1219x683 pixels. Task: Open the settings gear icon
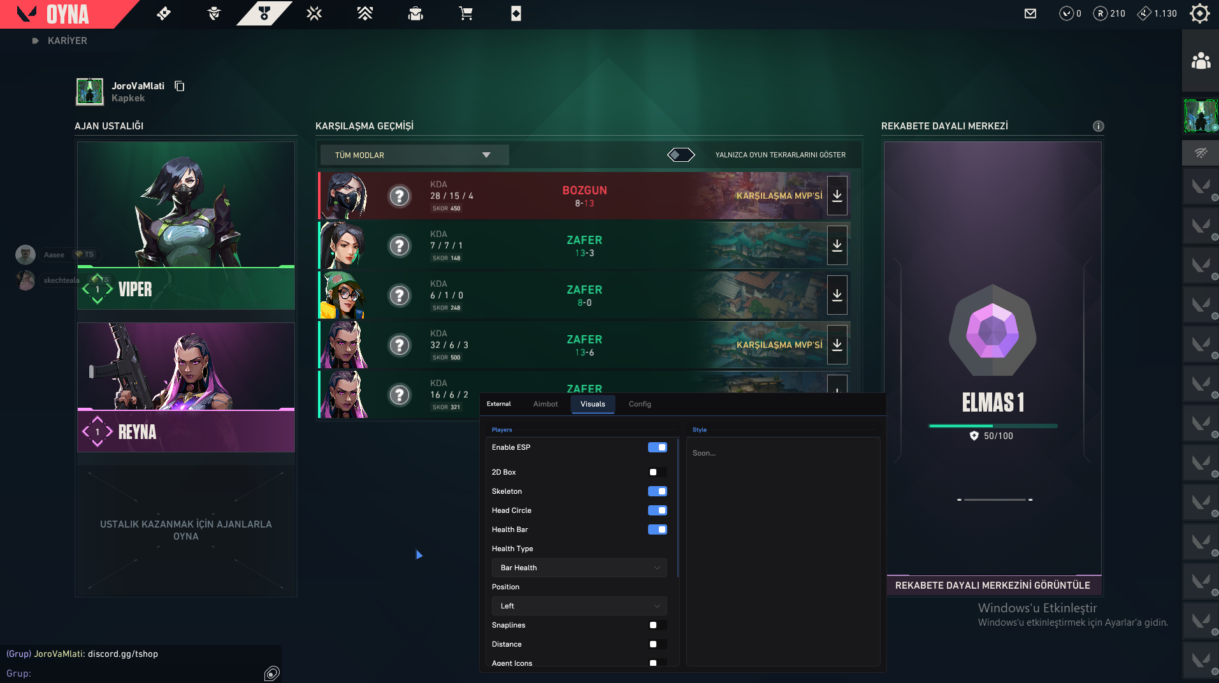[x=1199, y=13]
